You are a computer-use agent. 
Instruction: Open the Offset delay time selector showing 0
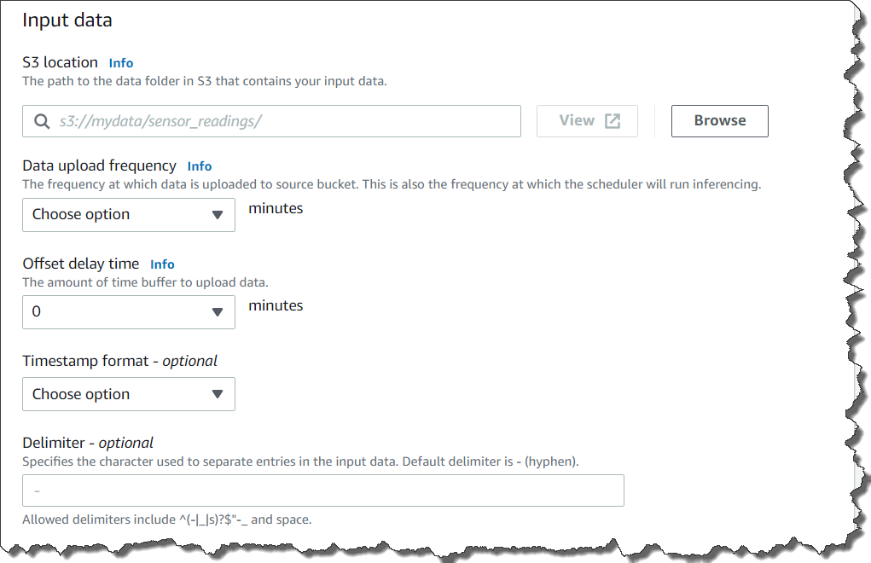click(x=128, y=311)
